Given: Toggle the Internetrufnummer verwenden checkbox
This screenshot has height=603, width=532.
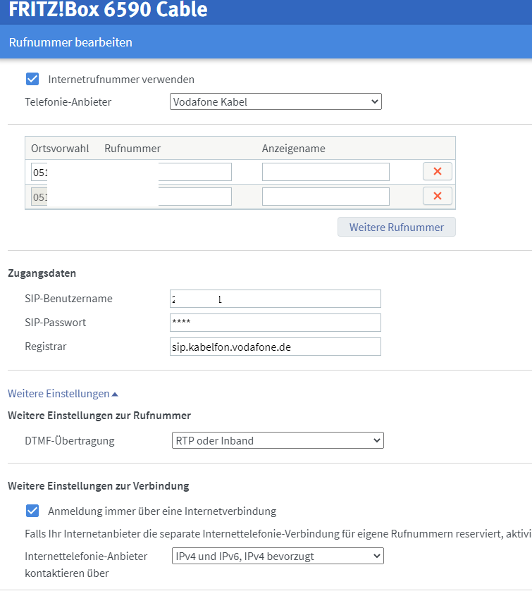Looking at the screenshot, I should [x=32, y=79].
